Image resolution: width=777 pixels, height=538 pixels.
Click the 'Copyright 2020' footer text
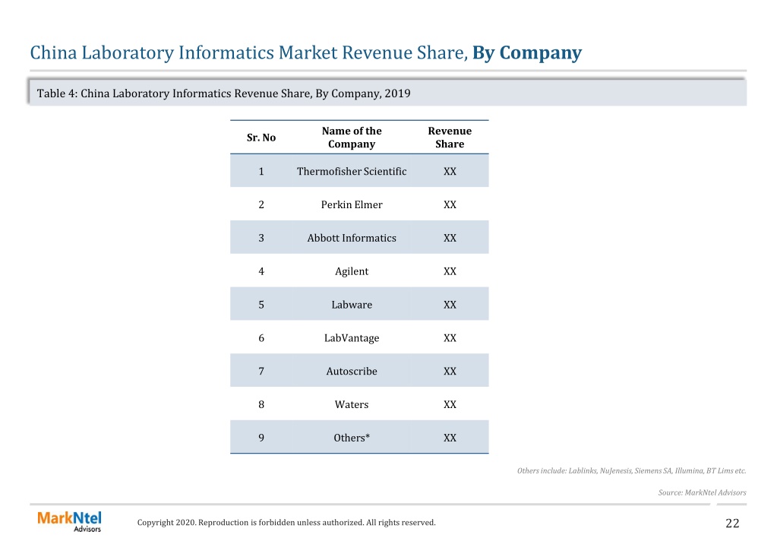286,522
